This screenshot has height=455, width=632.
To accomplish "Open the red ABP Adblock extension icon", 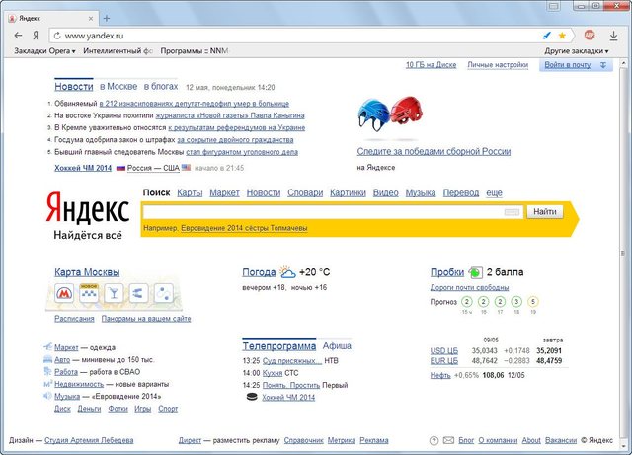I will (x=590, y=36).
